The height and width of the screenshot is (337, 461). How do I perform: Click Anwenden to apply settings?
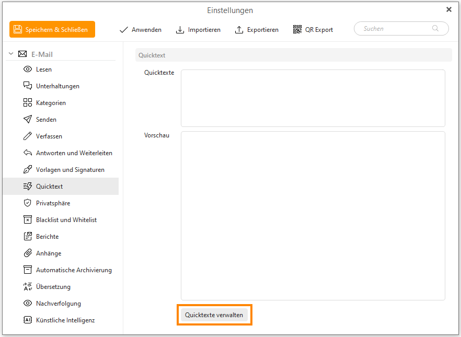pyautogui.click(x=141, y=30)
